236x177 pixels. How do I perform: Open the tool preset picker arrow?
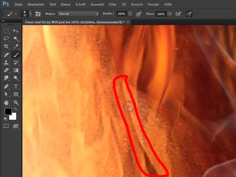pos(16,14)
